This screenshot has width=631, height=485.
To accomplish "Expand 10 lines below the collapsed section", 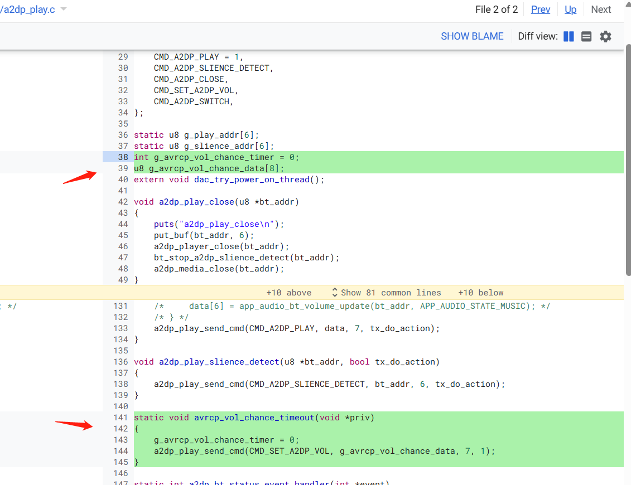I will (481, 293).
